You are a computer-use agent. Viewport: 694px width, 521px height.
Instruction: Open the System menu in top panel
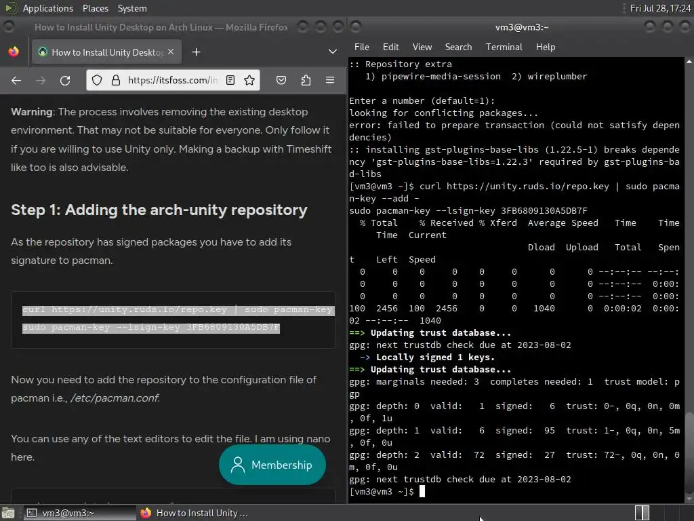[x=132, y=8]
